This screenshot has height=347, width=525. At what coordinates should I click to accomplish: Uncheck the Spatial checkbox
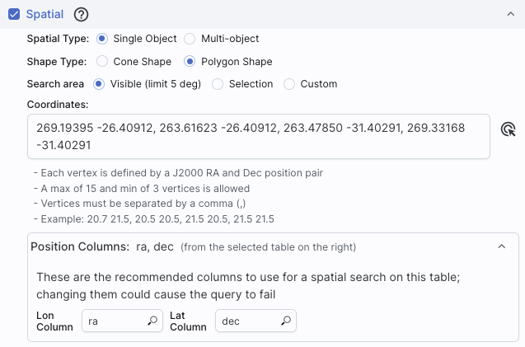[14, 14]
